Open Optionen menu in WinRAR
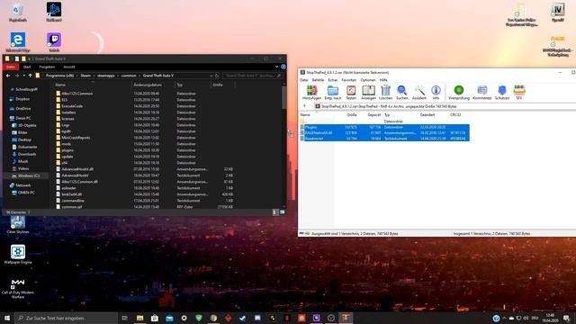This screenshot has width=576, height=324. (368, 80)
